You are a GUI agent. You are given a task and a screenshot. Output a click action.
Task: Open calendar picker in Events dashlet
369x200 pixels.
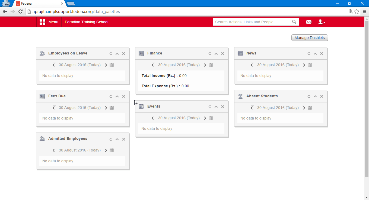[x=211, y=118]
